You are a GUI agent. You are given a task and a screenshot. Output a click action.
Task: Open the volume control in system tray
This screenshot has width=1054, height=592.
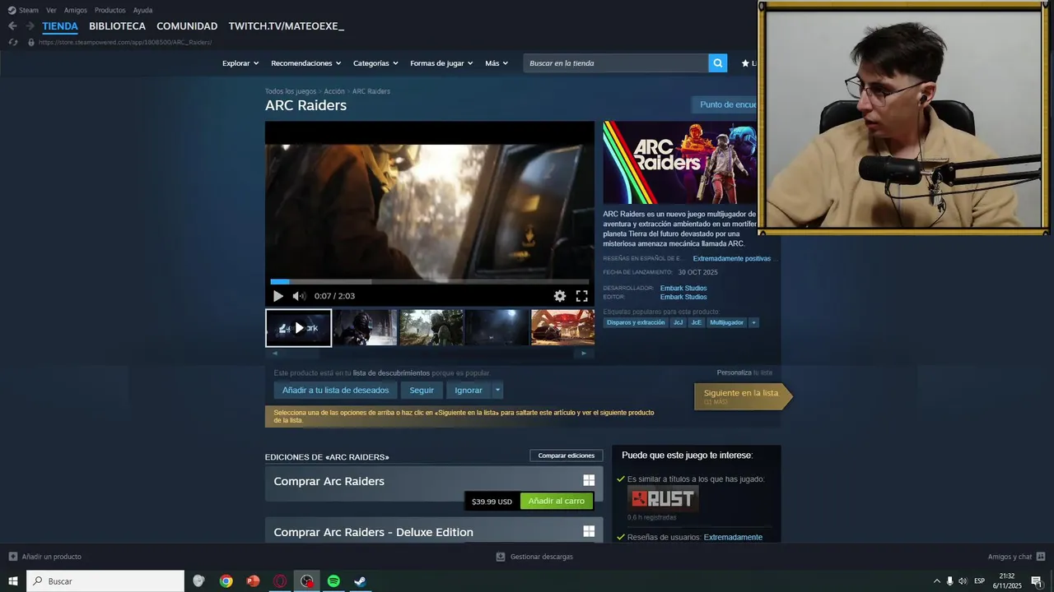(963, 581)
